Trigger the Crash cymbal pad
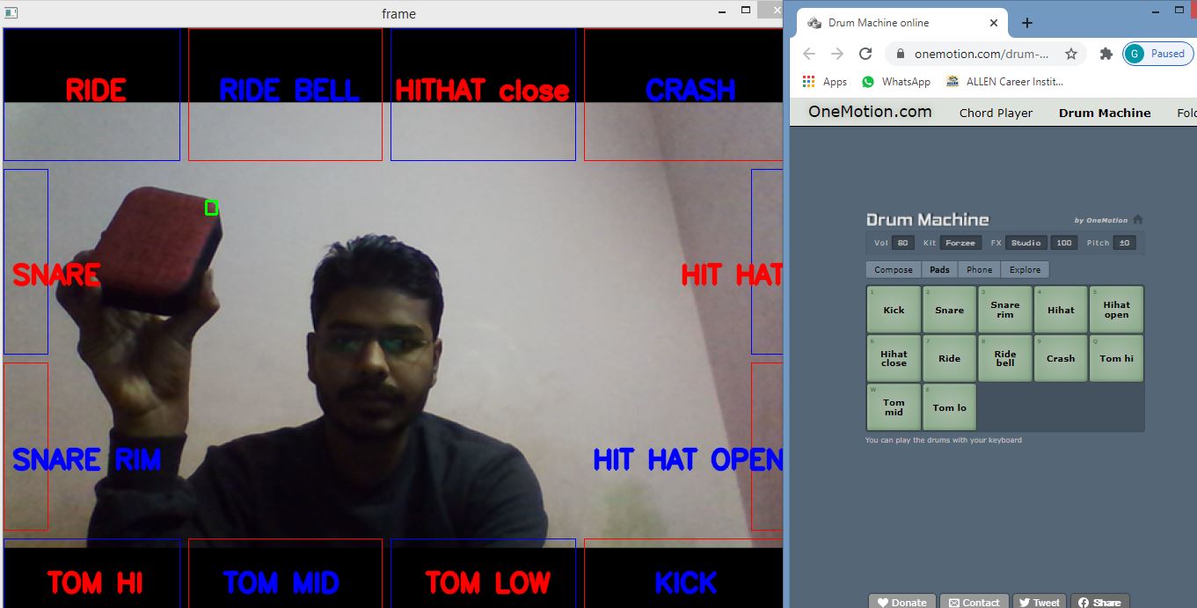Image resolution: width=1197 pixels, height=608 pixels. point(1061,358)
